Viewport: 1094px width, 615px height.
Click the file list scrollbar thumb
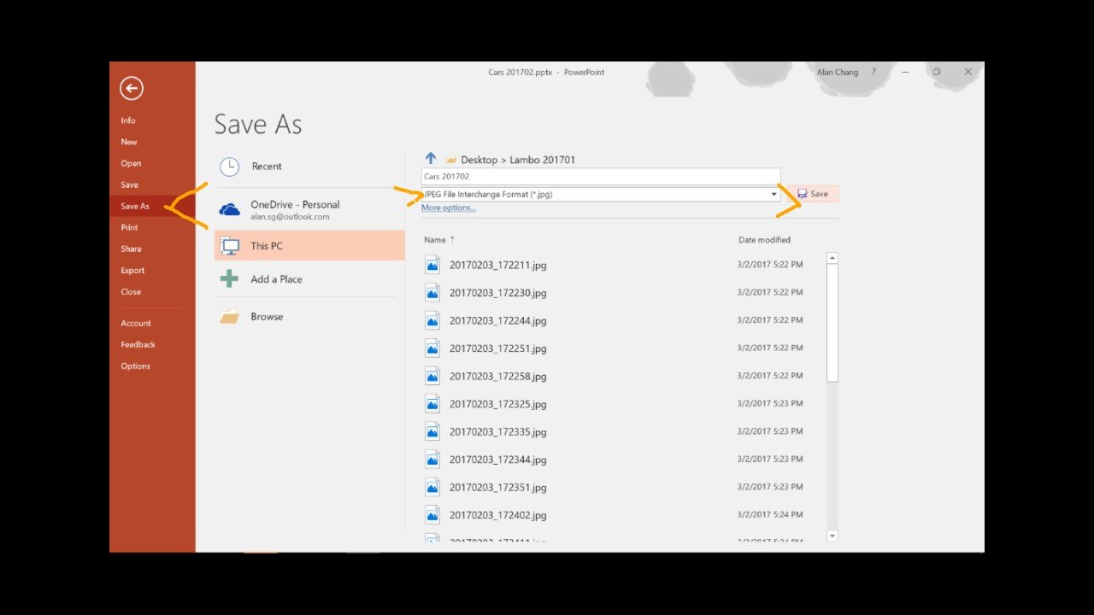[832, 323]
